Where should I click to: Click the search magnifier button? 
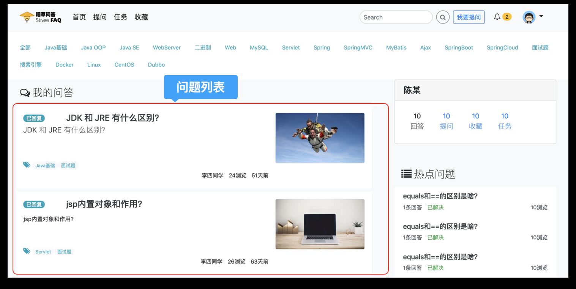[443, 17]
